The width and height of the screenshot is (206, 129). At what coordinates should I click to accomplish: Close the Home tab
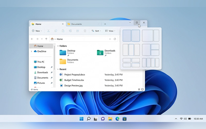(x=63, y=24)
